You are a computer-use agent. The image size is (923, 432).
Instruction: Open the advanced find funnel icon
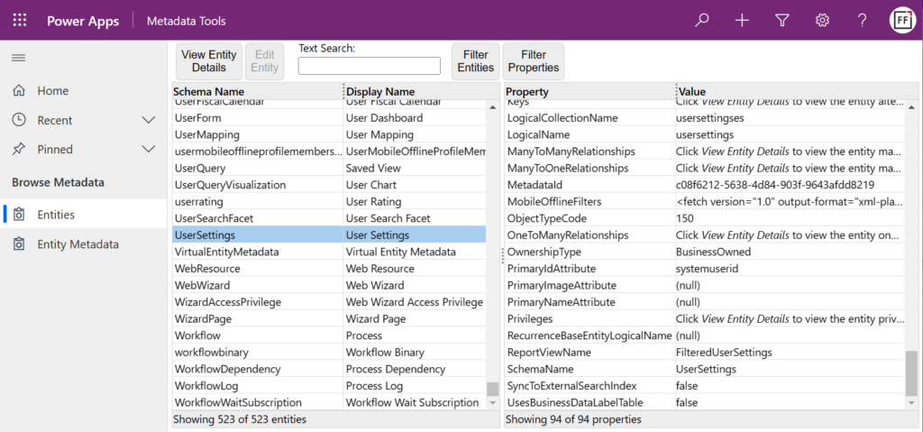pos(781,21)
